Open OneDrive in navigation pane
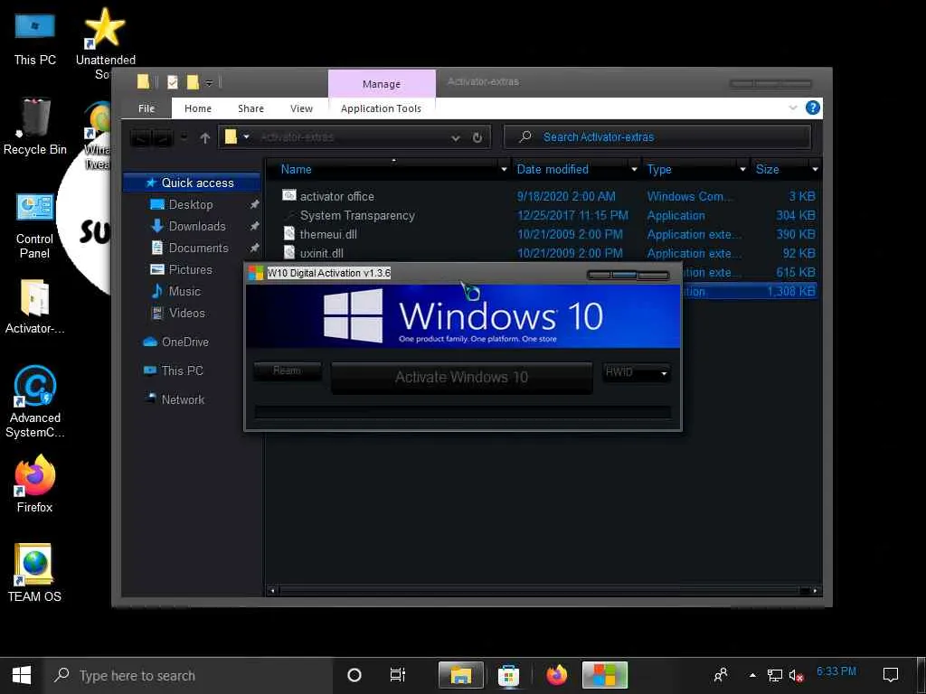 point(184,342)
